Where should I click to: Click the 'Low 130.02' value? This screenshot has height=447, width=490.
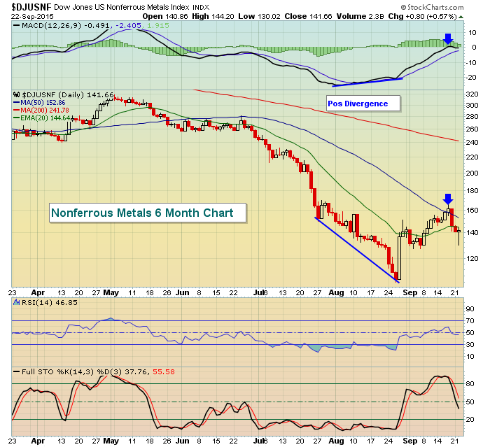[259, 17]
